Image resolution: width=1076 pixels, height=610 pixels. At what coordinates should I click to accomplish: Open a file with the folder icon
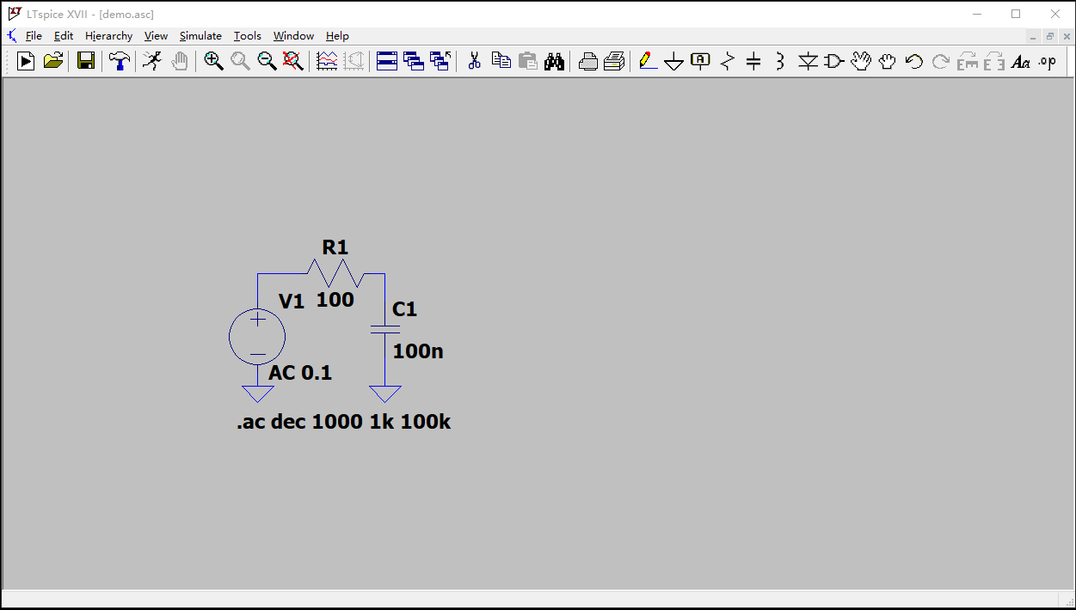point(53,61)
